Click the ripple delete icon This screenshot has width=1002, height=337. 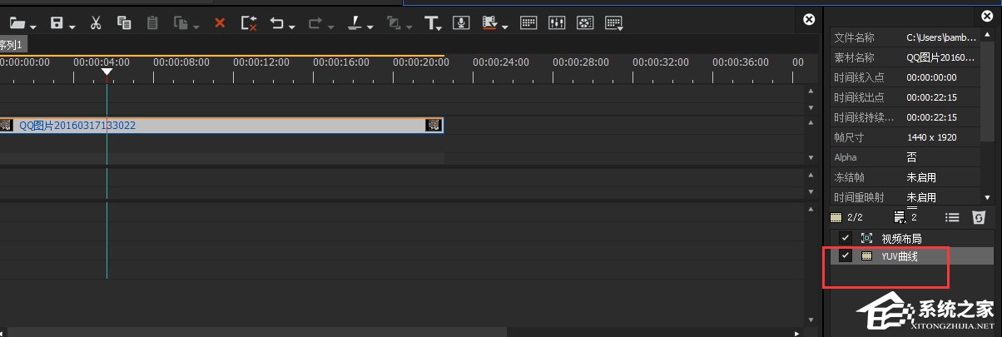[x=249, y=23]
